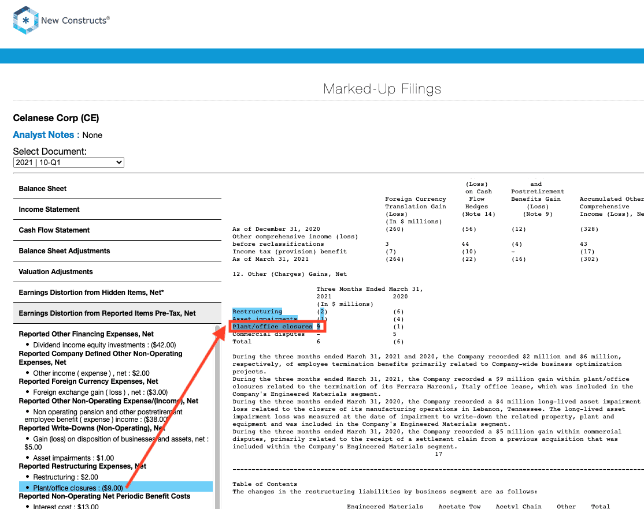This screenshot has width=644, height=509.
Task: Select Gain (loss) on disposition item
Action: [x=117, y=443]
